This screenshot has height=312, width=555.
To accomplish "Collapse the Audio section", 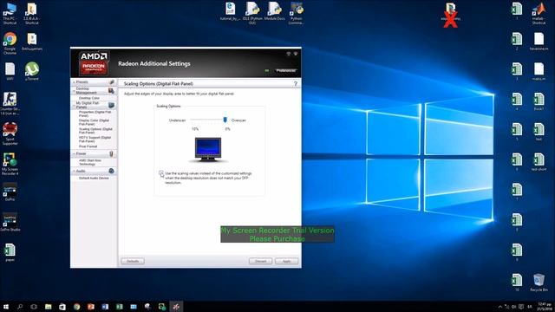I will [x=74, y=171].
